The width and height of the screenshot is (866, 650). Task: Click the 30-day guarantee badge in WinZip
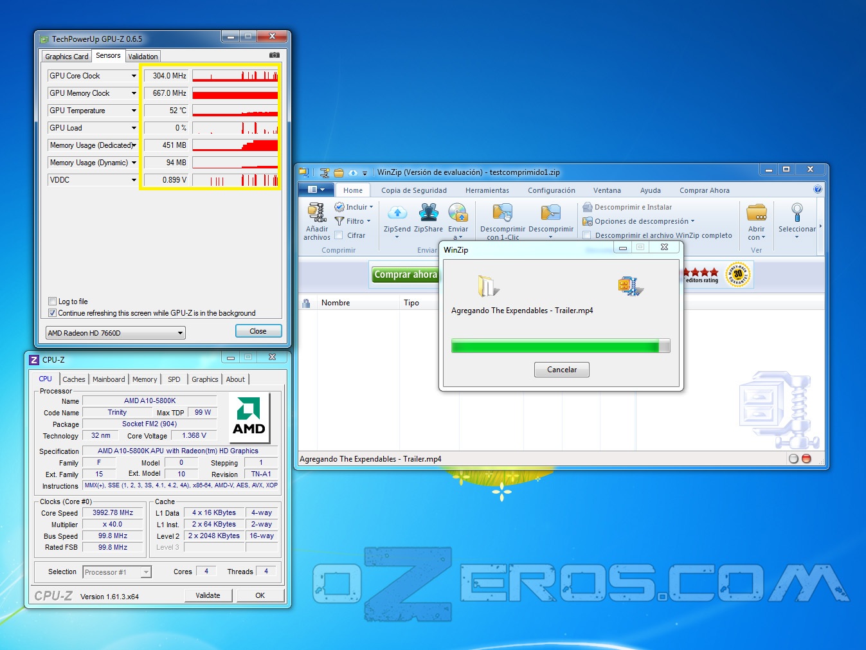(738, 275)
